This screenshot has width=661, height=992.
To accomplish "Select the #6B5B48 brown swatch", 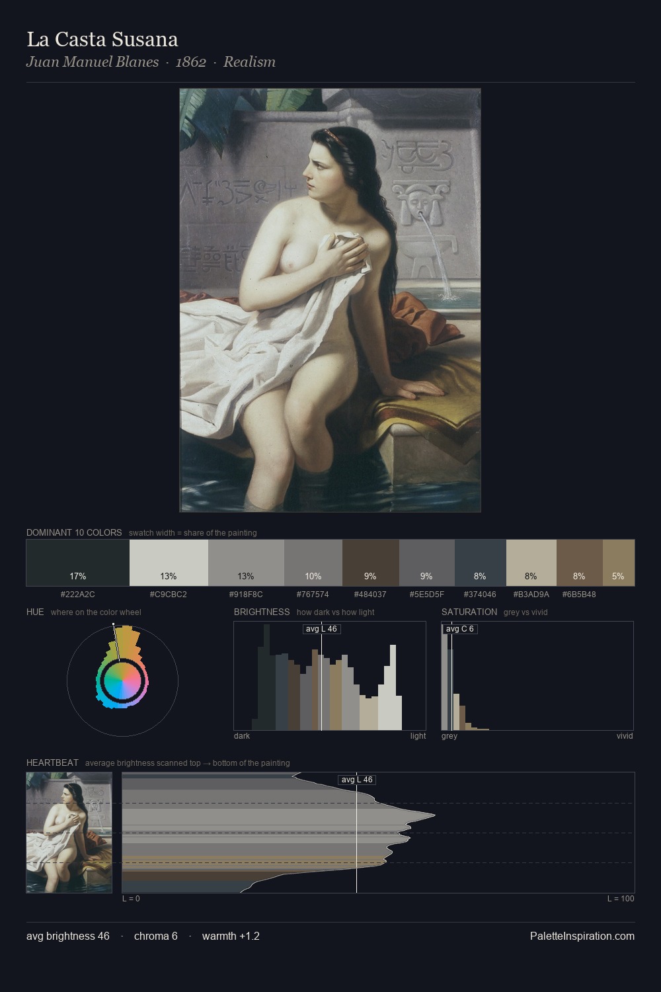I will tap(580, 563).
